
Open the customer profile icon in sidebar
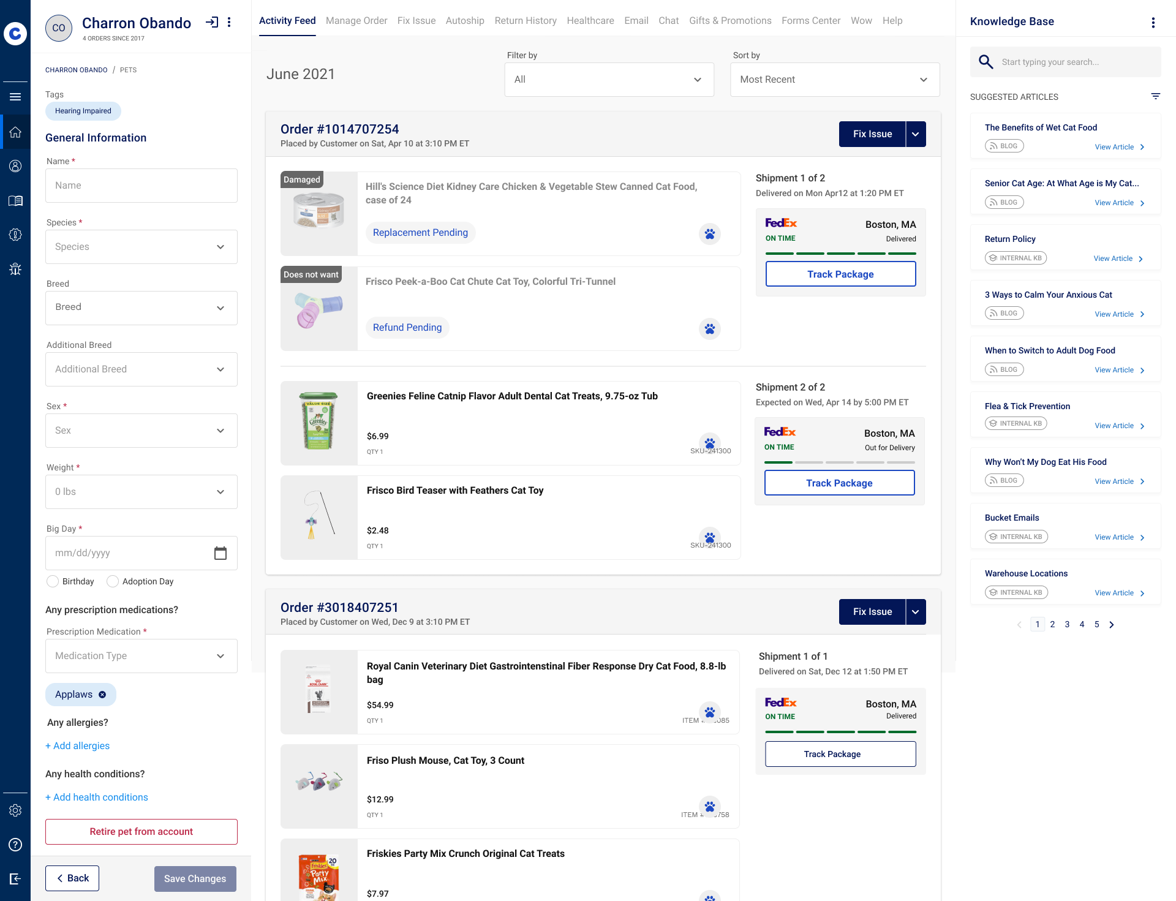tap(15, 166)
